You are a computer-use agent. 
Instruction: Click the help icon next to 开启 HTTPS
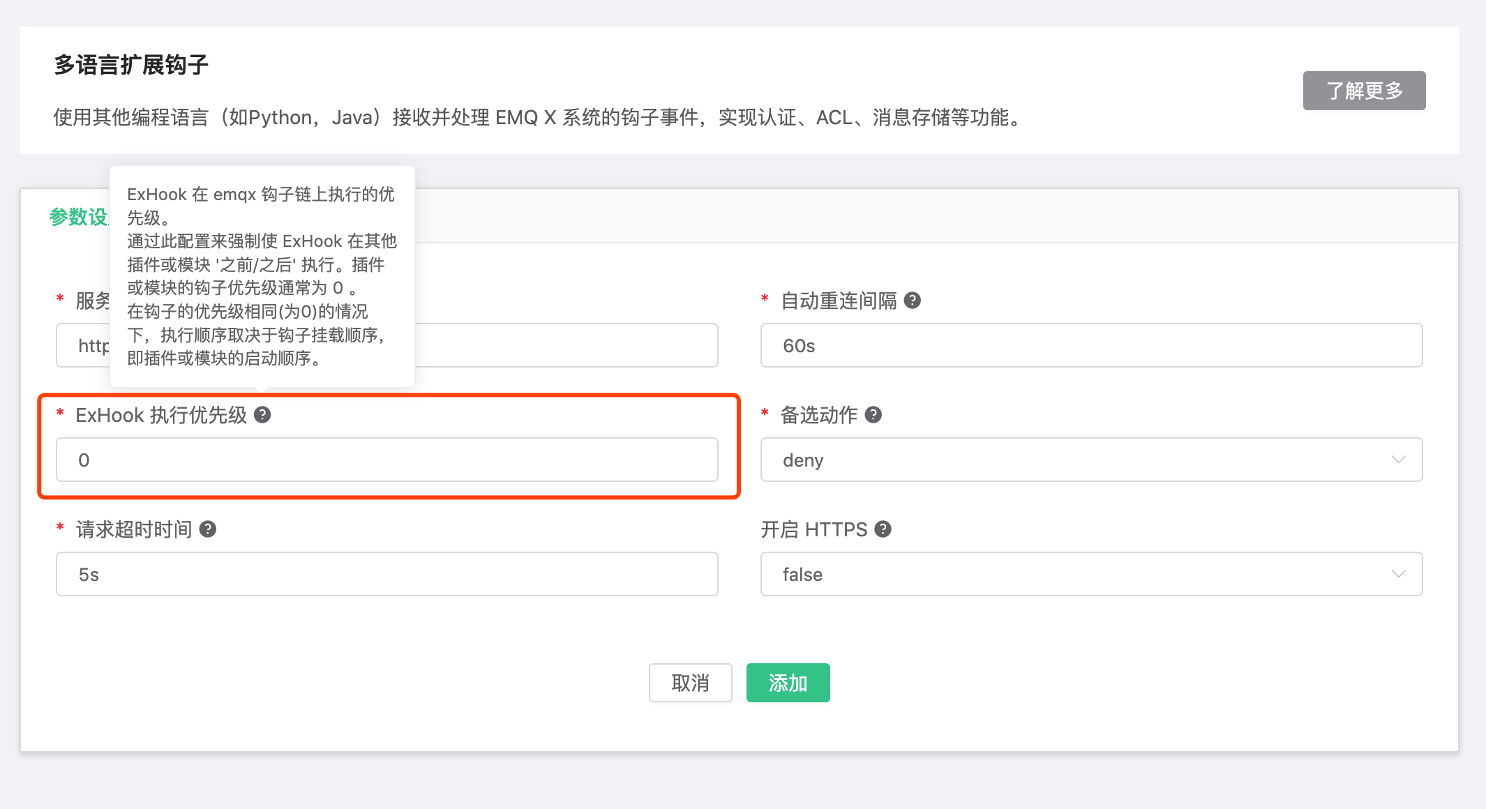click(x=883, y=529)
